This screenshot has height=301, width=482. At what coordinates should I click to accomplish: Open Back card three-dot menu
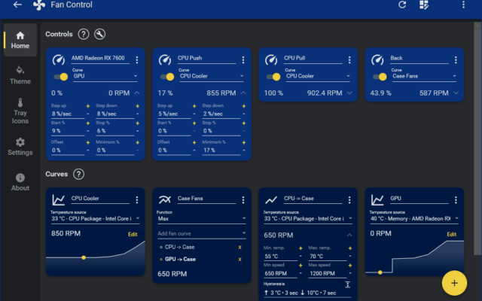[x=456, y=60]
